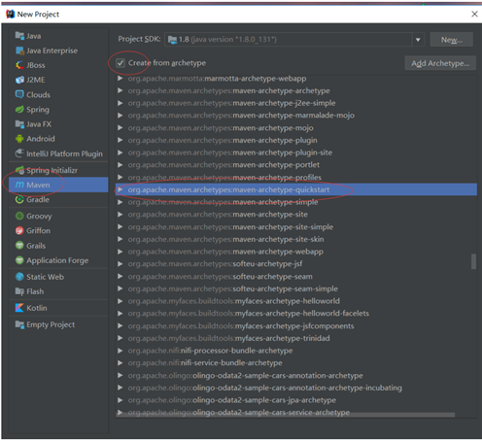Click the Application Forge icon
482x440 pixels.
click(x=19, y=260)
